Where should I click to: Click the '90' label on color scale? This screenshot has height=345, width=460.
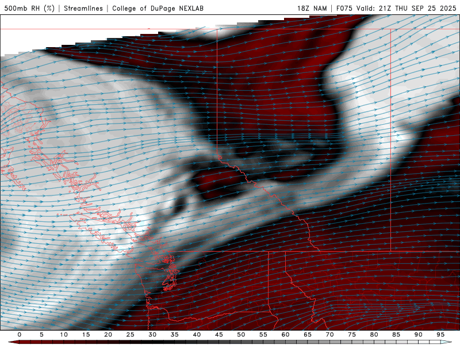pos(418,335)
